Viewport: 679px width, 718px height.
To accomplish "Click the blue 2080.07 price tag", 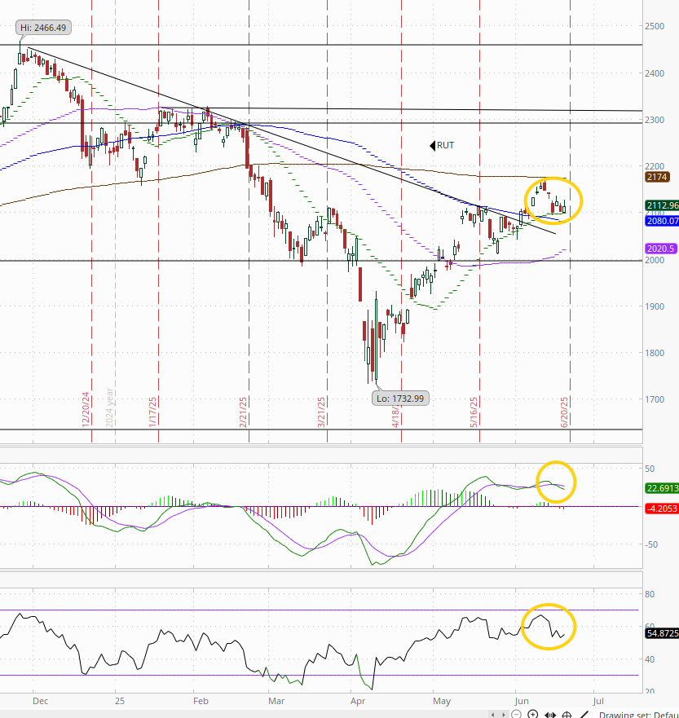I will pyautogui.click(x=662, y=221).
